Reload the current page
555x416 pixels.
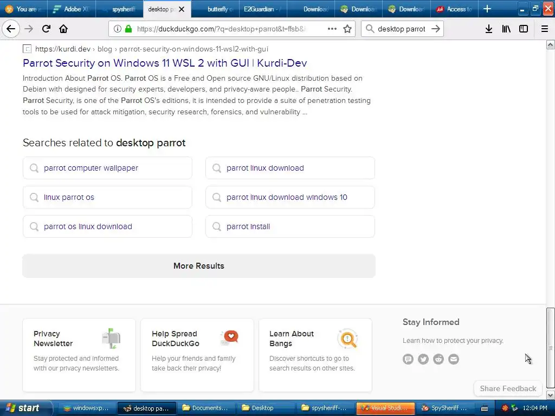(x=46, y=29)
